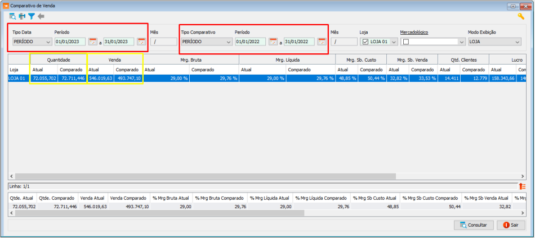Open calendar for start date 01/01/2023
Viewport: 535px width, 238px height.
click(93, 42)
